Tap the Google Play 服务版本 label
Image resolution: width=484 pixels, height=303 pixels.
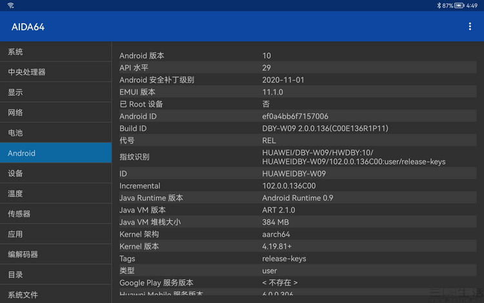click(x=156, y=282)
